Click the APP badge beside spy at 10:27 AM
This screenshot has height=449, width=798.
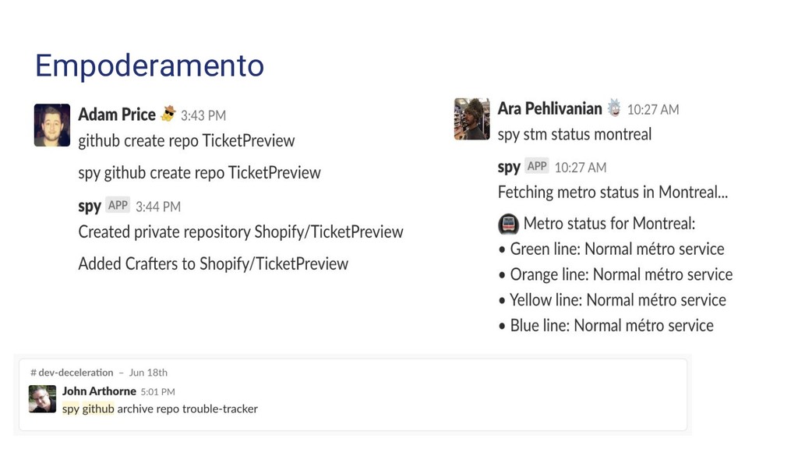coord(537,166)
